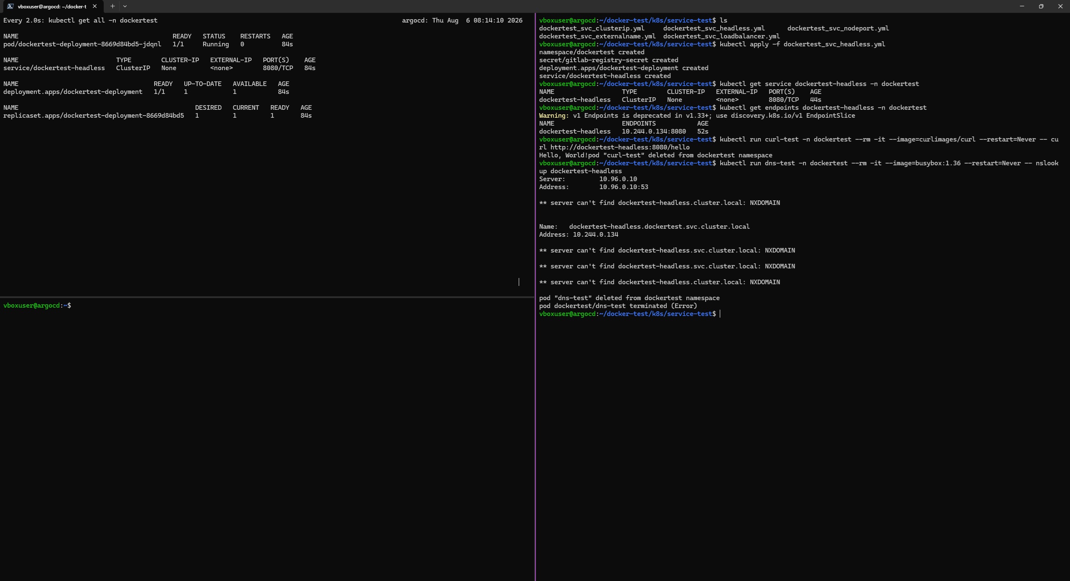
Task: Click name dockertest-headless.dockertest.svc.cluster.local
Action: (660, 227)
